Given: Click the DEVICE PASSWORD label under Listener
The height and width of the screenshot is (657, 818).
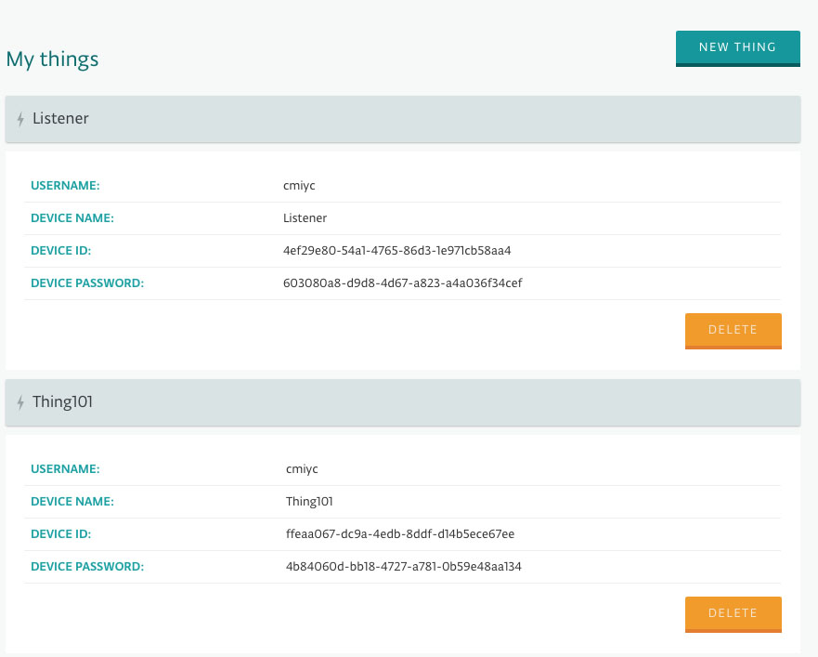Looking at the screenshot, I should click(87, 283).
